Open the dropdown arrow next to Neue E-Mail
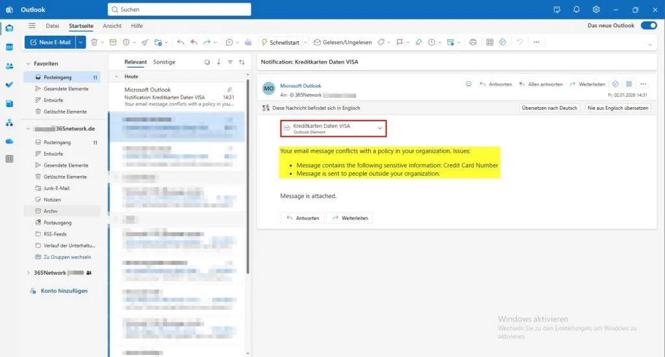This screenshot has width=665, height=357. point(81,42)
